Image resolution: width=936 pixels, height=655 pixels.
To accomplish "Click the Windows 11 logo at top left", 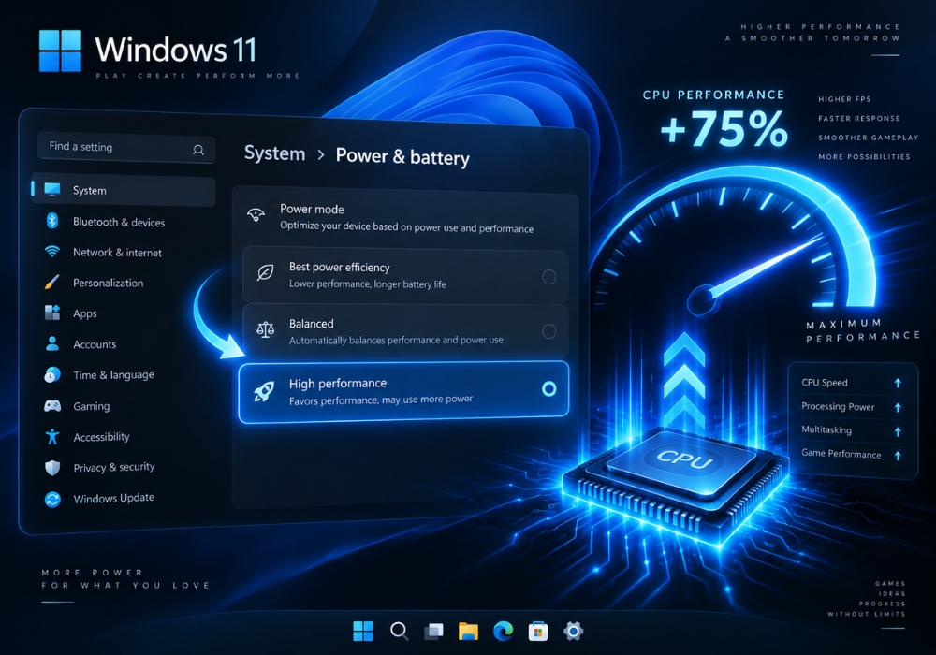I will point(60,51).
